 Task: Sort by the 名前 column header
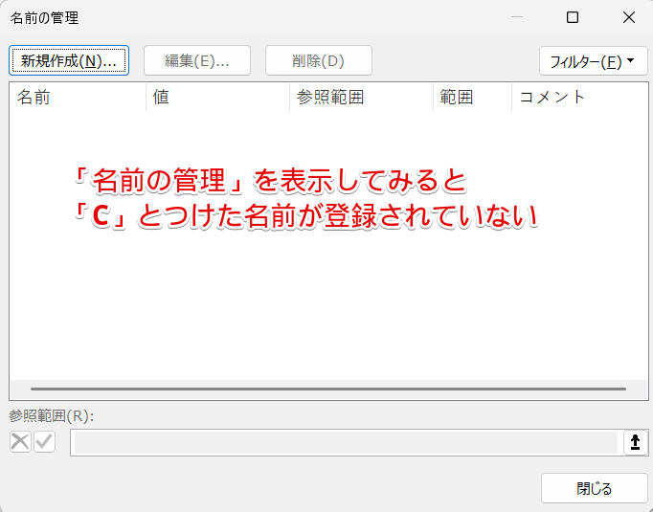pyautogui.click(x=78, y=97)
